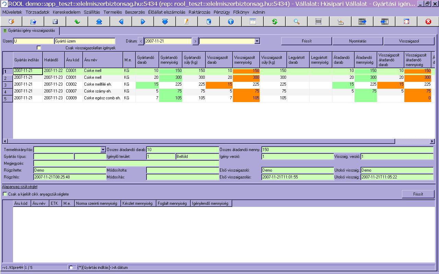Click the magnifying glass search icon
This screenshot has width=439, height=274.
(296, 22)
